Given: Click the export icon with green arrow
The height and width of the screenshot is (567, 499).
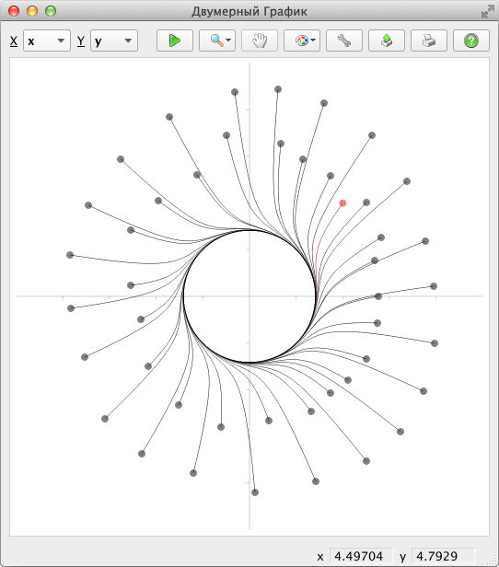Looking at the screenshot, I should pyautogui.click(x=386, y=40).
